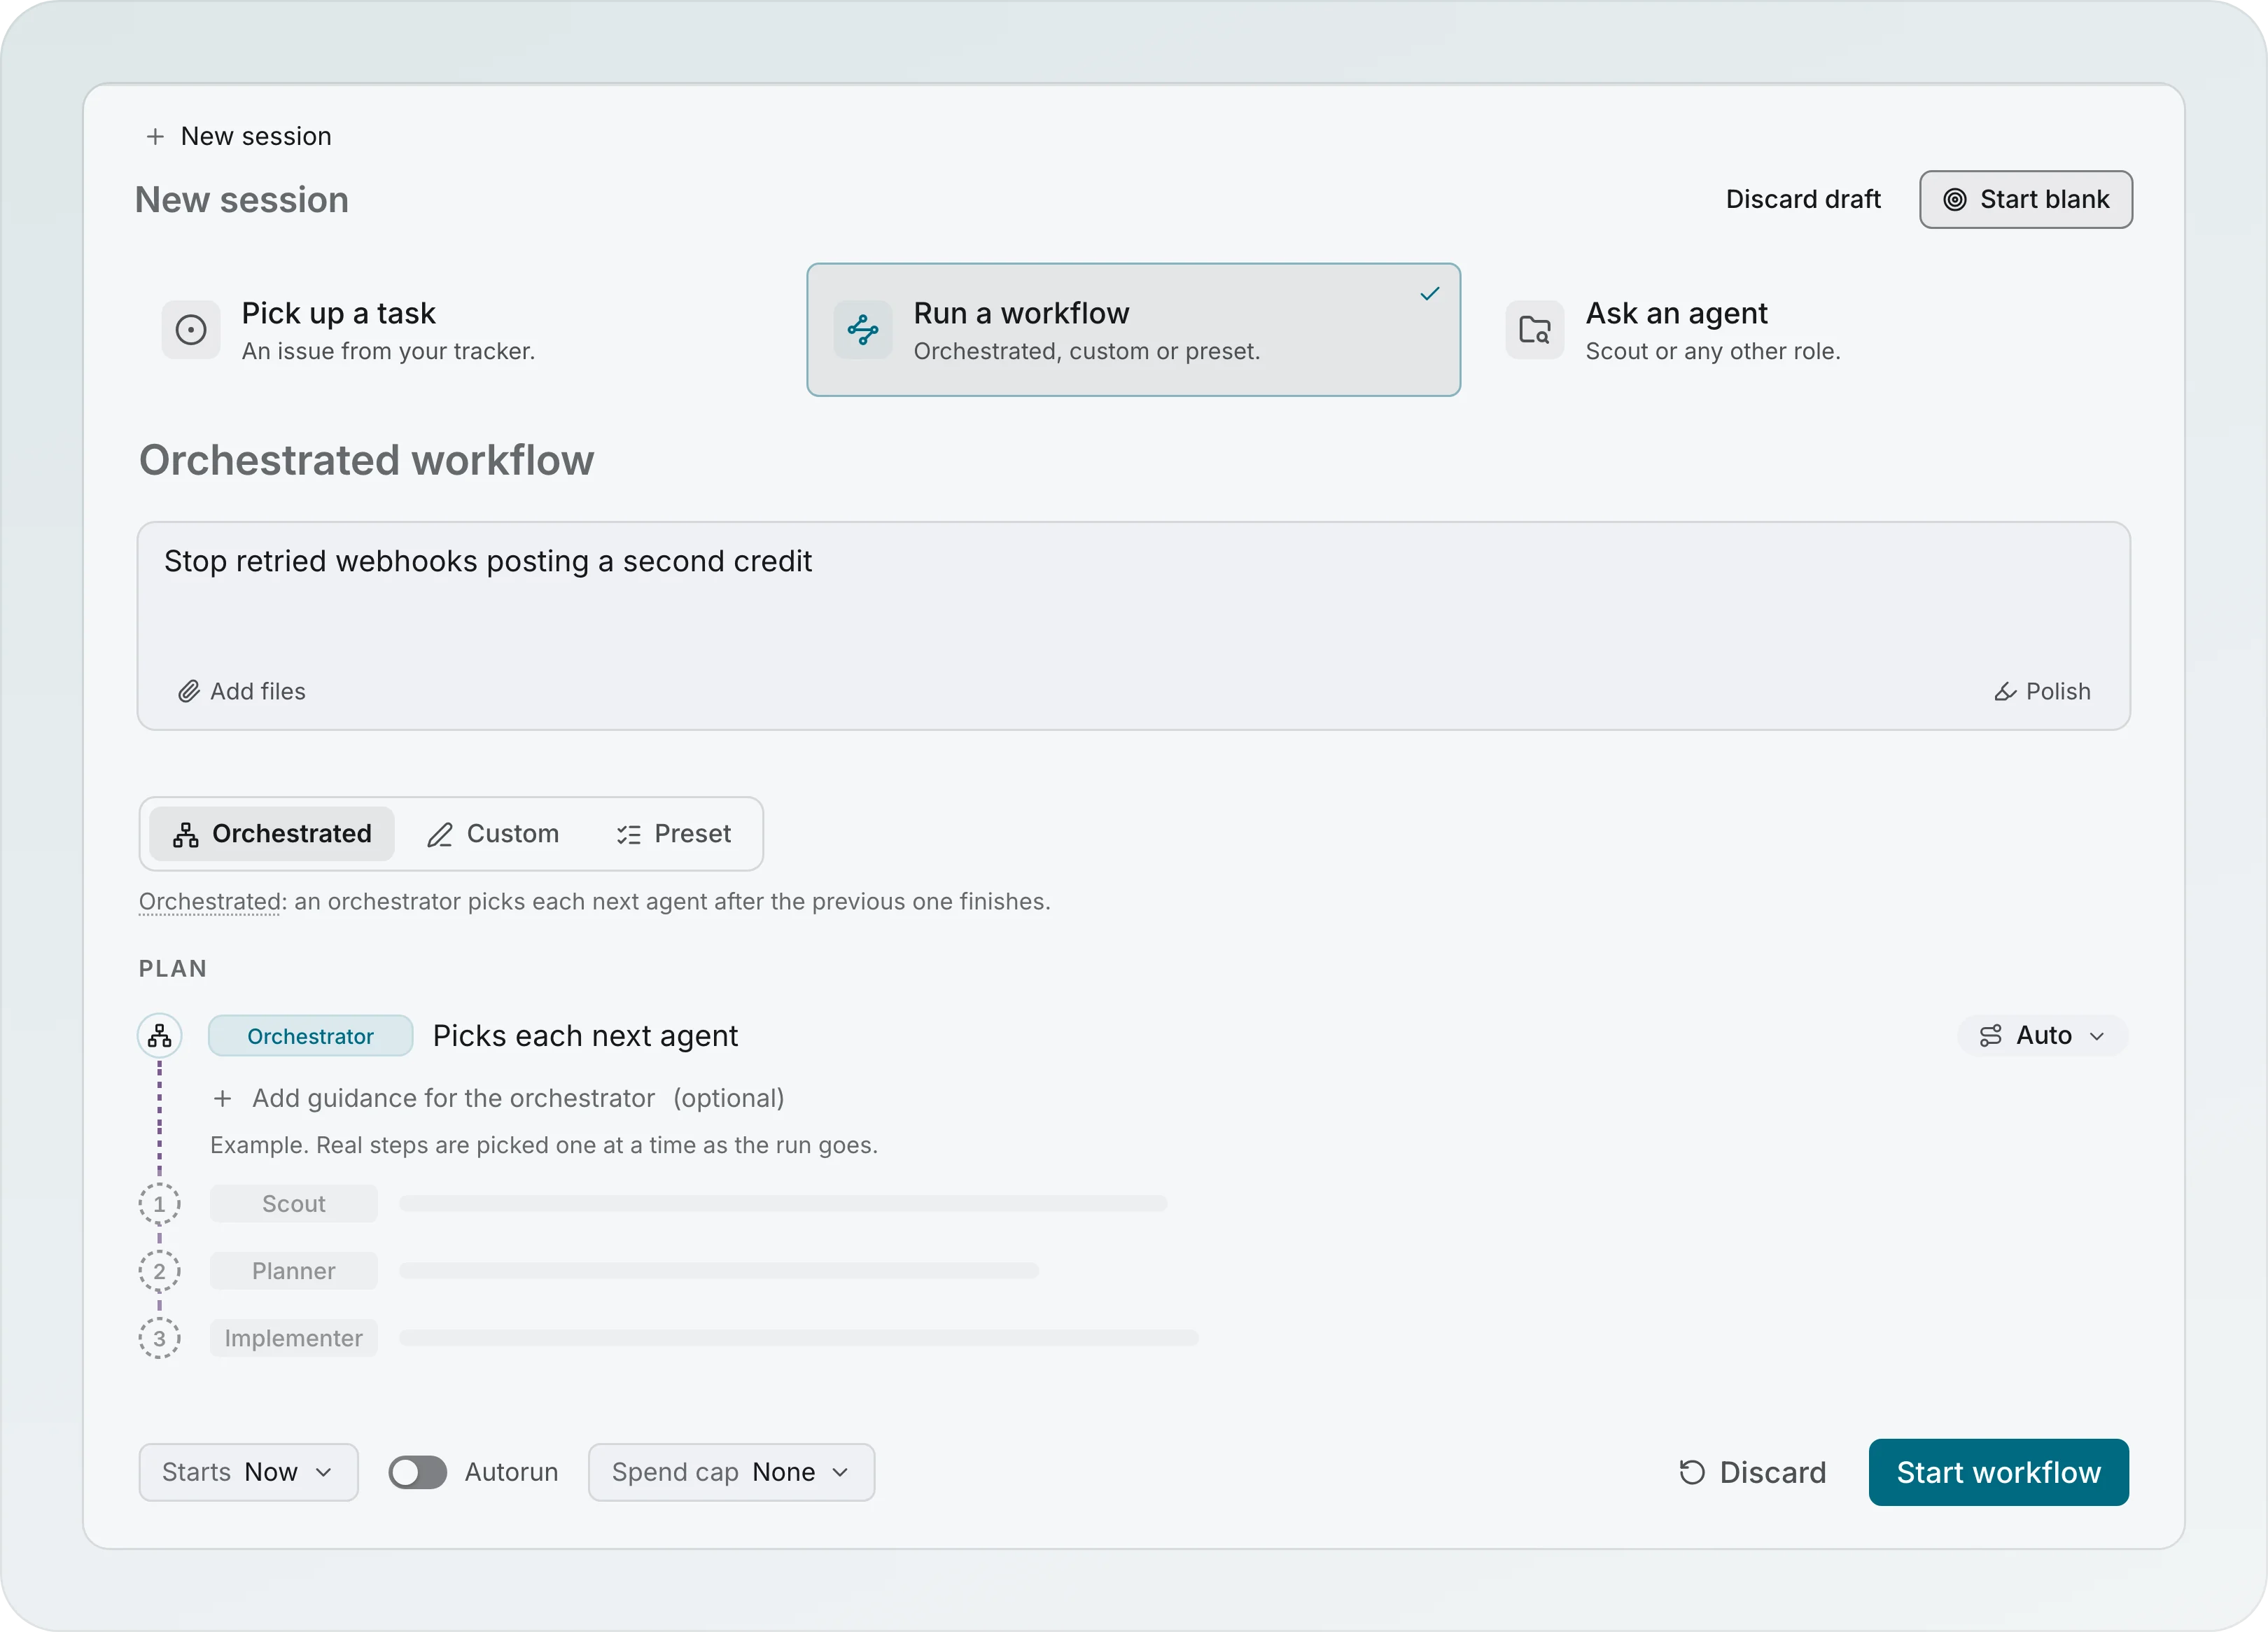Click the step 3 circle beside Implementer
This screenshot has height=1632, width=2268.
[x=159, y=1338]
